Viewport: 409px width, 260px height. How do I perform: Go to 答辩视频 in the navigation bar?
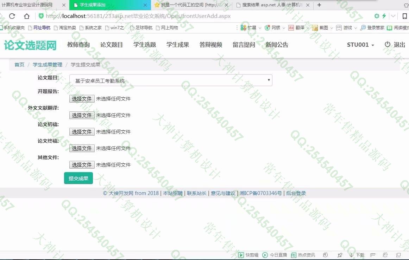[x=211, y=45]
